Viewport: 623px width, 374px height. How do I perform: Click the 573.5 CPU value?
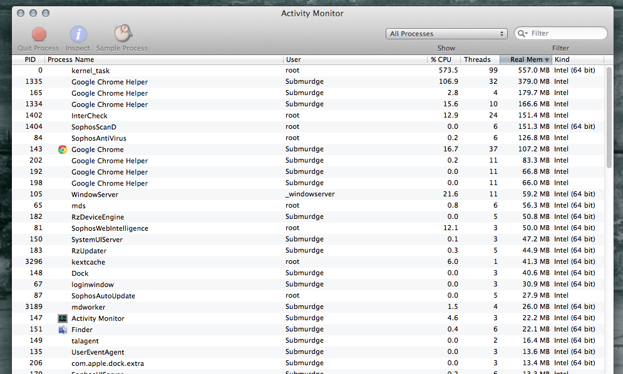point(448,70)
